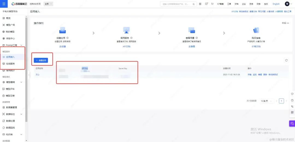Click the 购买指南 step icon
The height and width of the screenshot is (142, 295).
[x=256, y=30]
